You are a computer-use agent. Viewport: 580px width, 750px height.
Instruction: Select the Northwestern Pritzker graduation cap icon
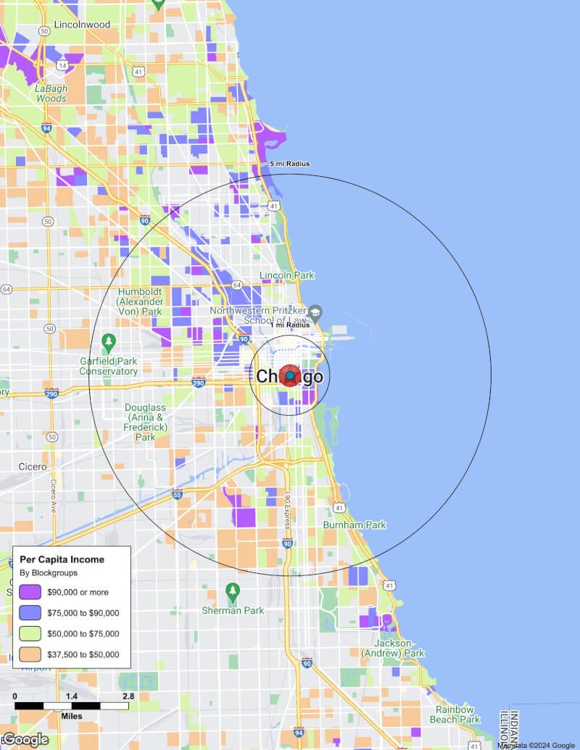click(316, 312)
